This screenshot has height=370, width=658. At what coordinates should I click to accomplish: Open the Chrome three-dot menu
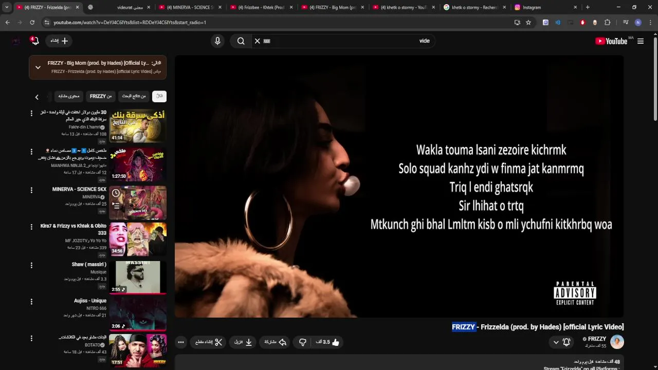(650, 23)
